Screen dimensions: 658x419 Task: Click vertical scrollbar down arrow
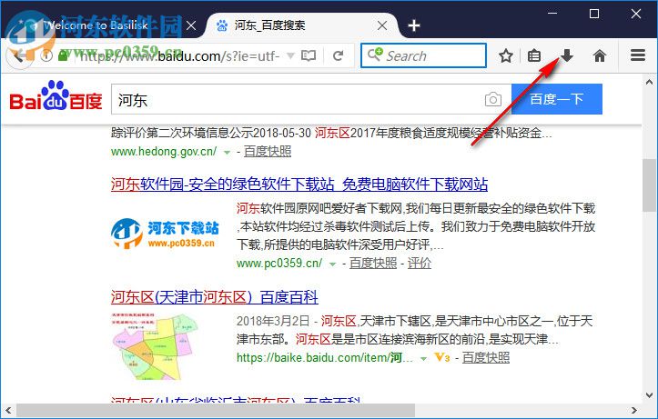pyautogui.click(x=649, y=394)
